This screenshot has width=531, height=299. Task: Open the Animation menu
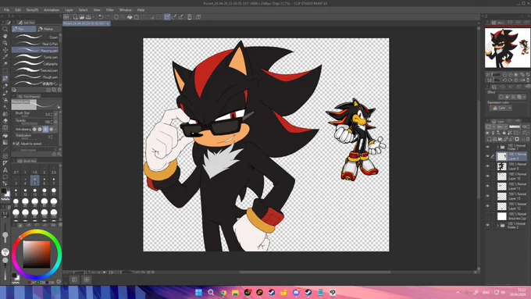click(52, 10)
